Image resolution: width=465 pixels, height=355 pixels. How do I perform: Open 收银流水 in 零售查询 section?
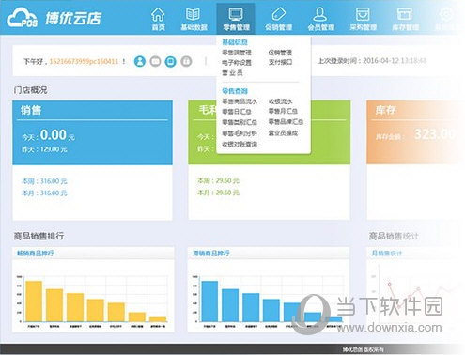(x=280, y=101)
